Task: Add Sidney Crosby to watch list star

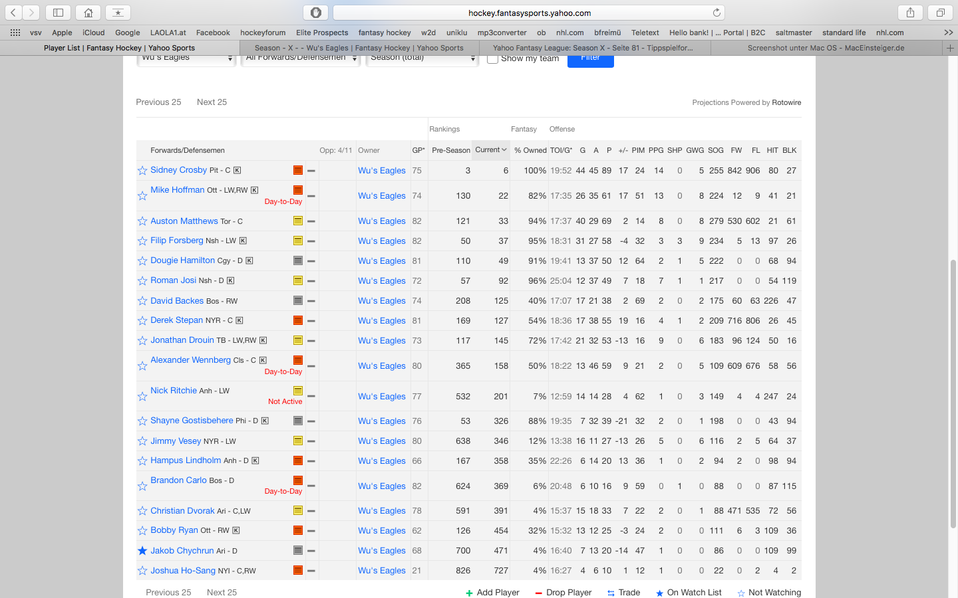Action: point(142,171)
